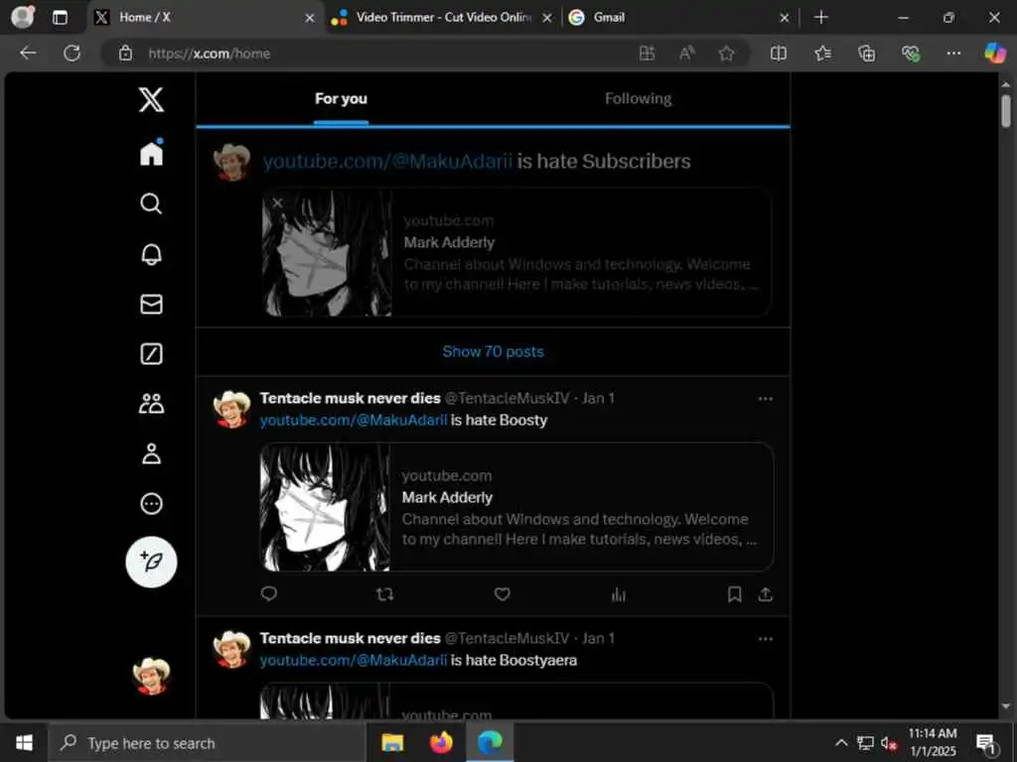This screenshot has height=762, width=1017.
Task: Click the X logo in sidebar
Action: point(151,100)
